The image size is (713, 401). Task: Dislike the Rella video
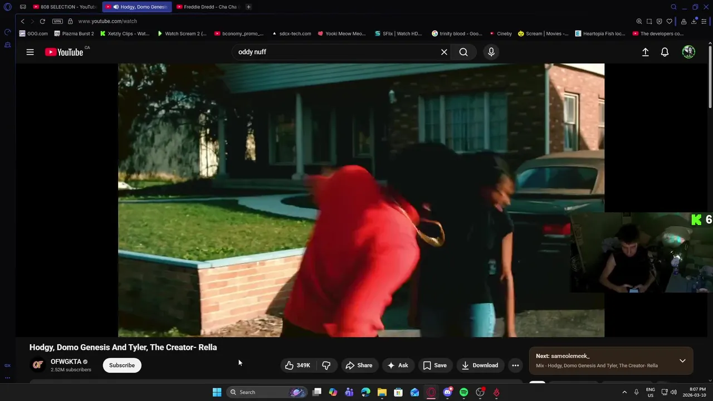(326, 365)
